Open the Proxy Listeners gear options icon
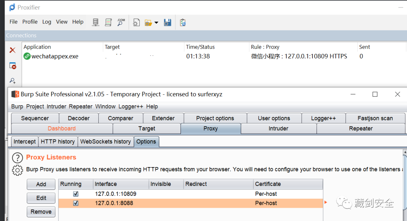The image size is (407, 221). [x=17, y=170]
